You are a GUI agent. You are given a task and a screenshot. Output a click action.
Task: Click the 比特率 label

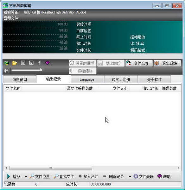137,44
